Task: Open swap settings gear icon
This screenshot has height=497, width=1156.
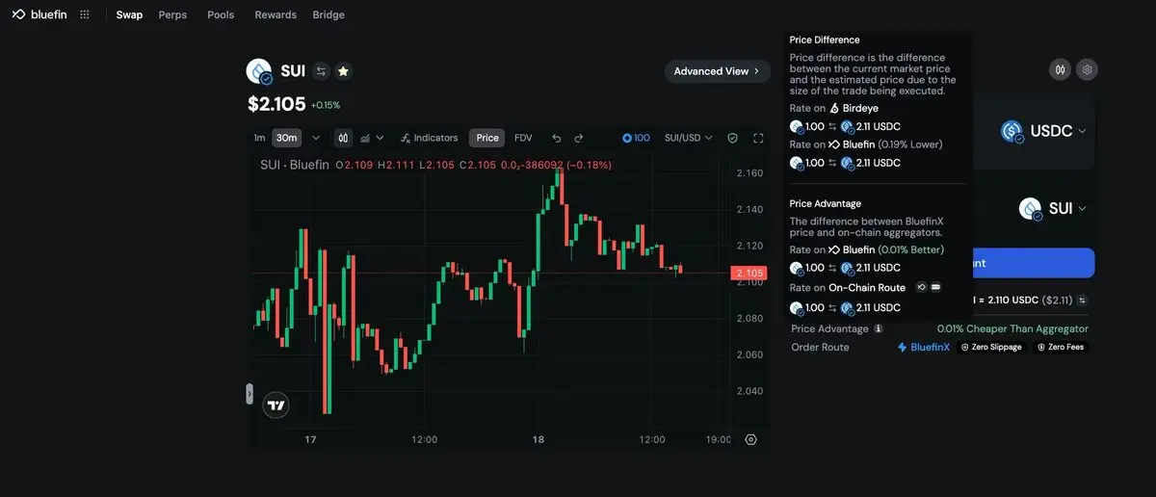Action: 1088,69
